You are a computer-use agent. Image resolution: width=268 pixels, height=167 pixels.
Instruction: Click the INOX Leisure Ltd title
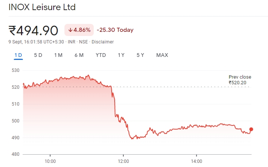pos(44,7)
